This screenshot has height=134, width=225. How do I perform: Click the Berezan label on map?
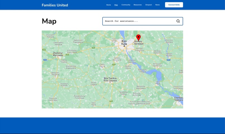[x=157, y=52]
